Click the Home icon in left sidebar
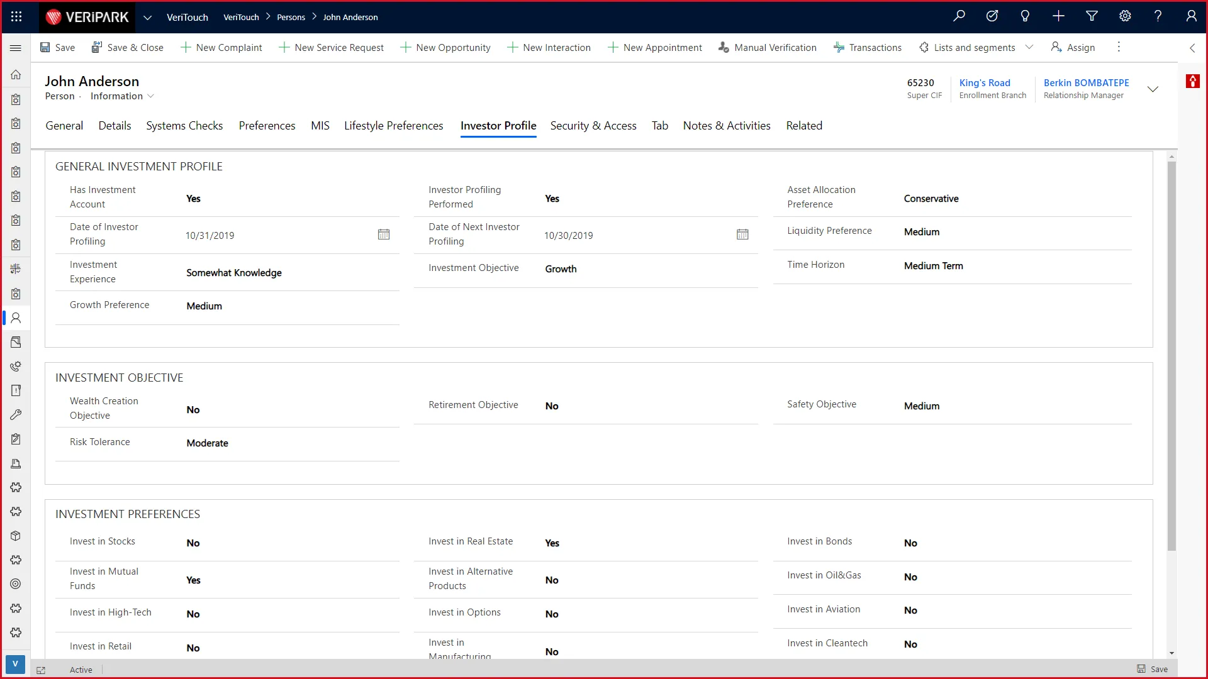This screenshot has width=1208, height=679. pos(16,75)
